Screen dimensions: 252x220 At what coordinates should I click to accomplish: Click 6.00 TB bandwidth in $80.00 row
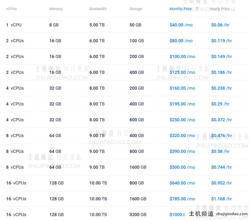pos(97,41)
